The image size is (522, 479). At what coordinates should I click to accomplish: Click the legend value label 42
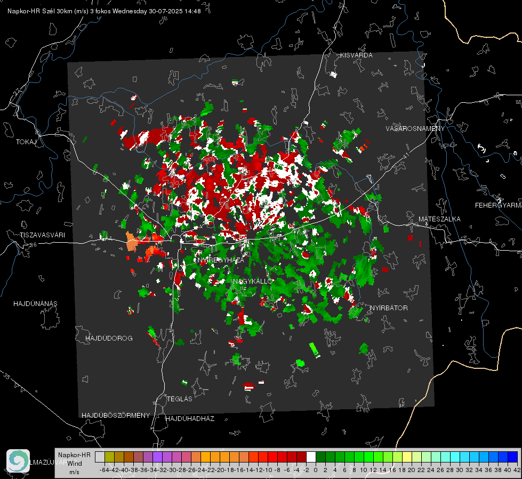pos(517,470)
